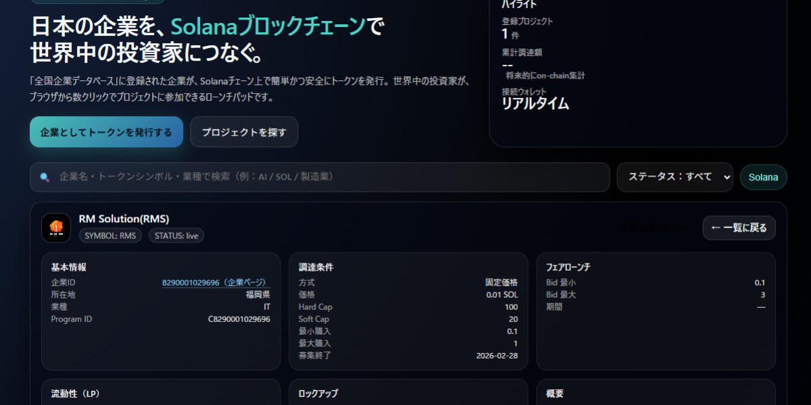Click 将来的にon-chain集計 note
811x405 pixels.
pyautogui.click(x=545, y=76)
